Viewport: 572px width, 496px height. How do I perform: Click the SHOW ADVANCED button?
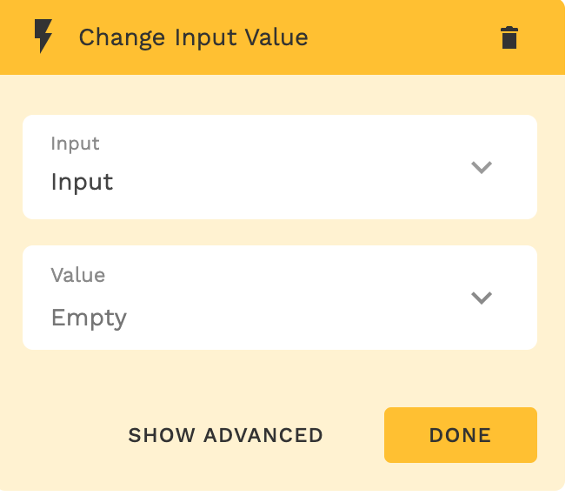(225, 435)
